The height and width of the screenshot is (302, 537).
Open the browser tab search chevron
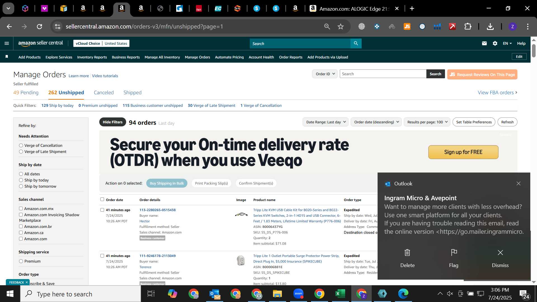[x=8, y=8]
